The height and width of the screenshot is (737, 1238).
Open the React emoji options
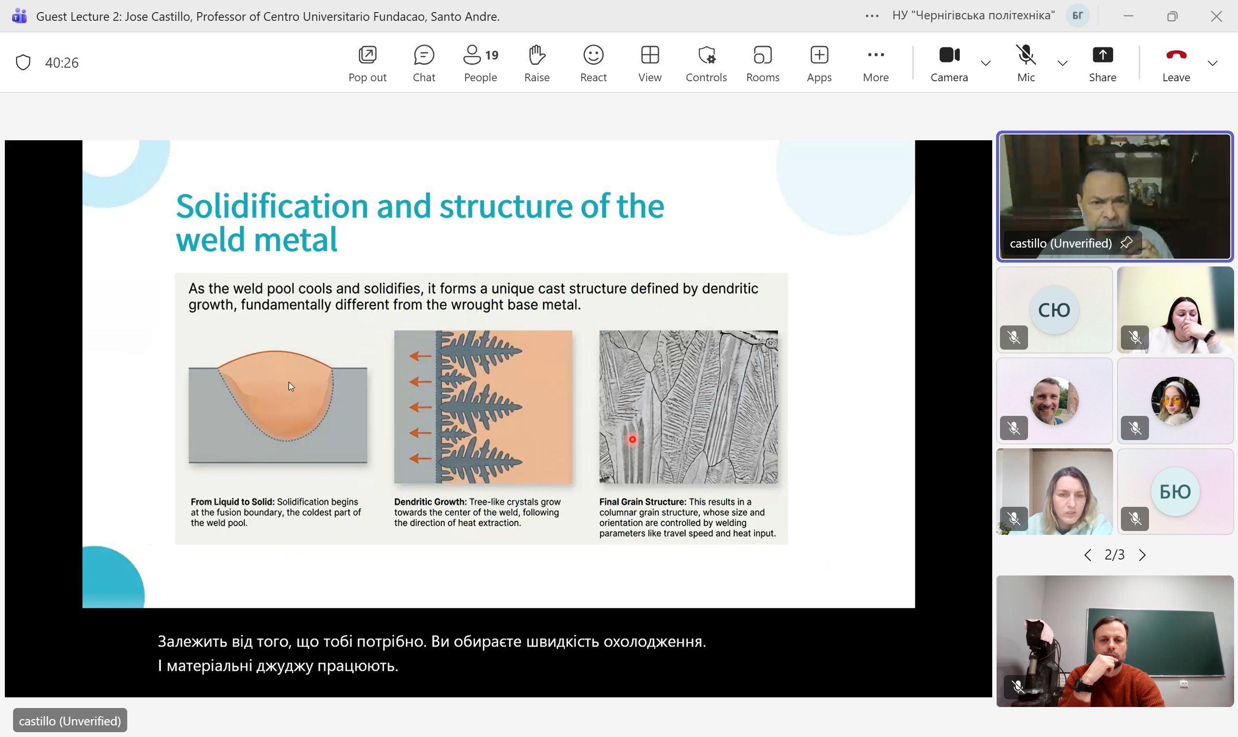tap(593, 63)
